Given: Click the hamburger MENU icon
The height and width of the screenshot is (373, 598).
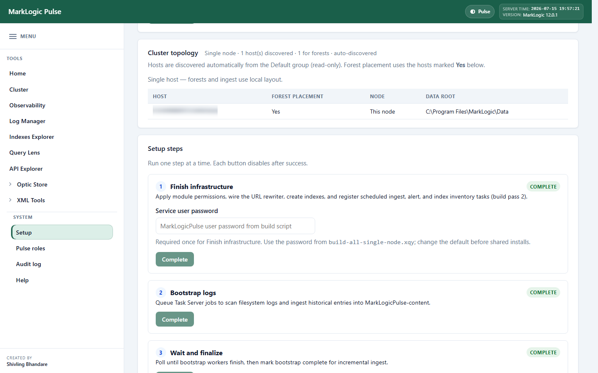Looking at the screenshot, I should (x=13, y=36).
